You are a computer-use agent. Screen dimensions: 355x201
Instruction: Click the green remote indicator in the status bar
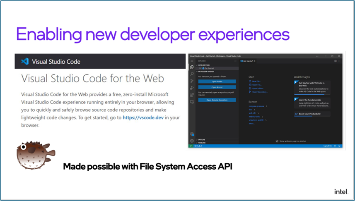[x=191, y=146]
